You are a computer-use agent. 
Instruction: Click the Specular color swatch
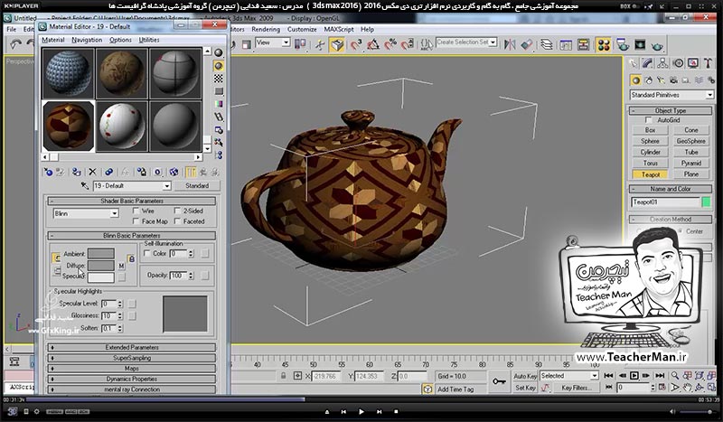point(101,277)
